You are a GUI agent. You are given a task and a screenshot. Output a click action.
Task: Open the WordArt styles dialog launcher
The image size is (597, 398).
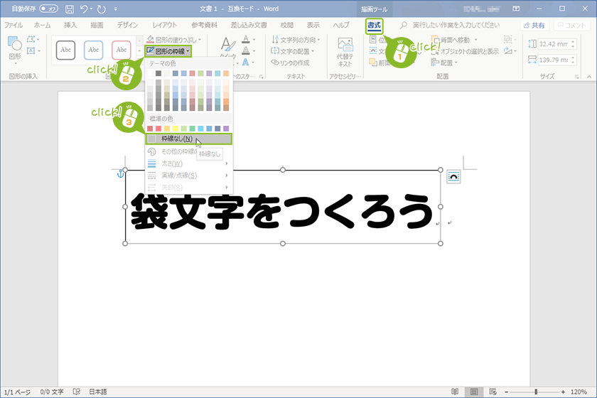click(262, 77)
